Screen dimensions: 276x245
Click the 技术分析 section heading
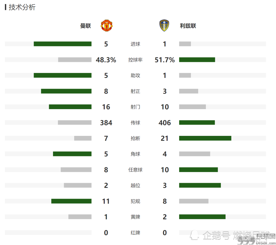tap(22, 7)
